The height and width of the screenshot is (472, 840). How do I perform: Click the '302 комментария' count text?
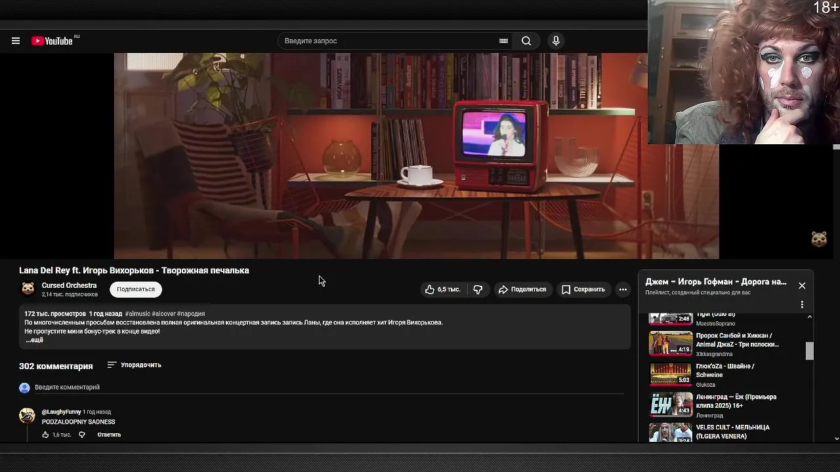(x=56, y=366)
